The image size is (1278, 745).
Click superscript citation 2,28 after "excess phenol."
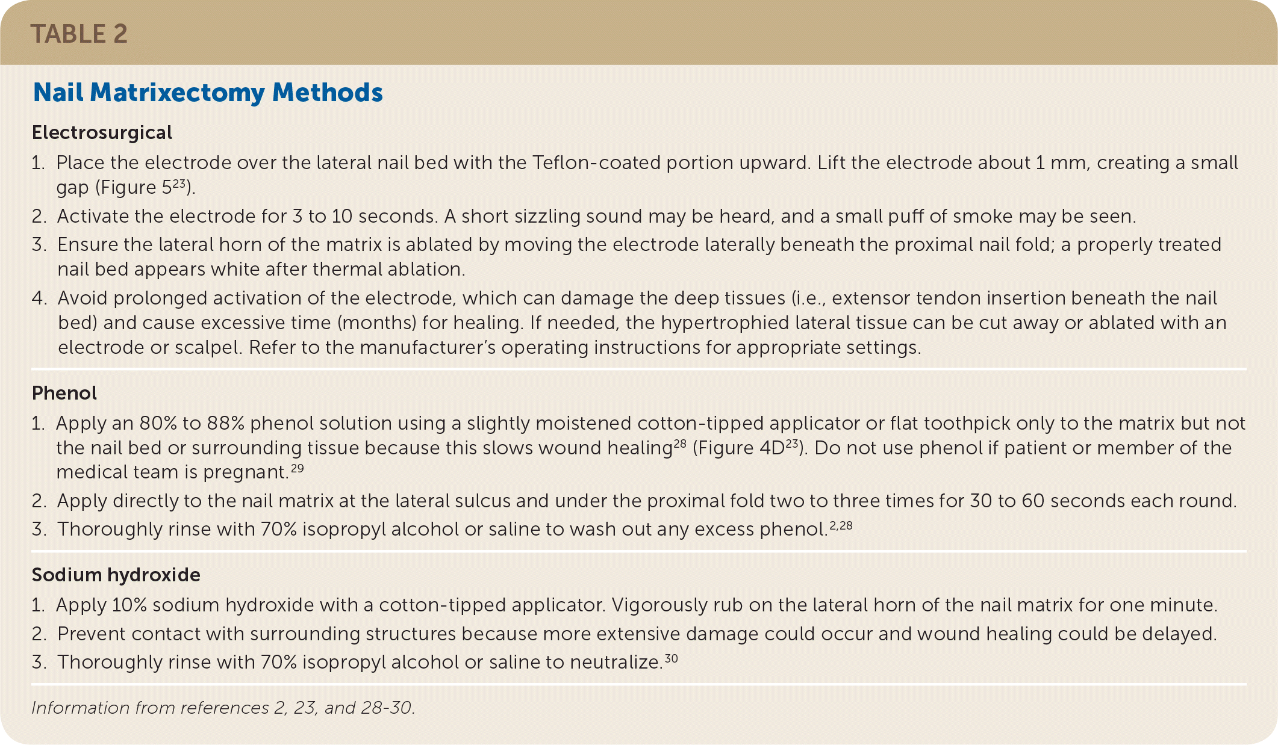tap(841, 525)
